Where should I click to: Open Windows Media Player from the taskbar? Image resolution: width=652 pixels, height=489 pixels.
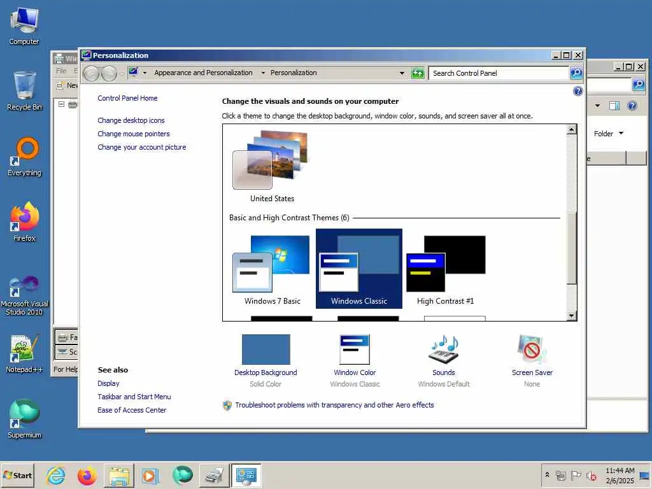[150, 475]
